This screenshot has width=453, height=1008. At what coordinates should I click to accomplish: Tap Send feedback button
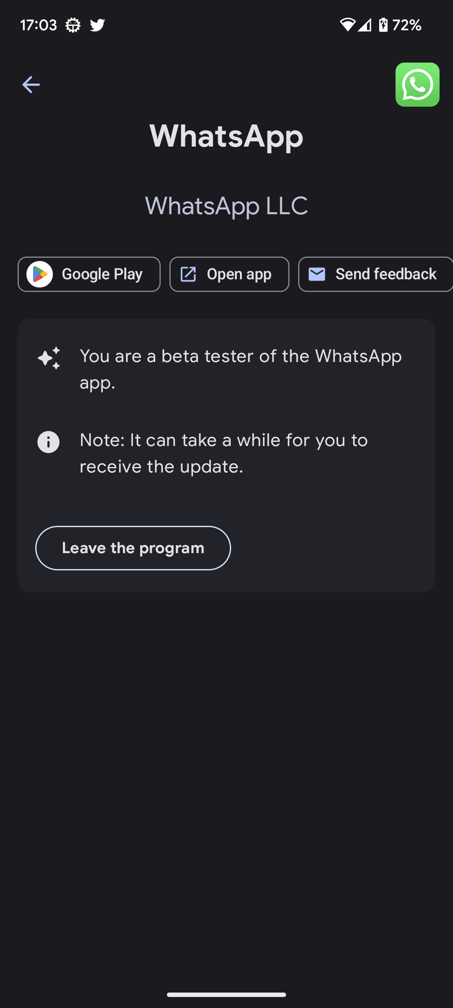375,274
